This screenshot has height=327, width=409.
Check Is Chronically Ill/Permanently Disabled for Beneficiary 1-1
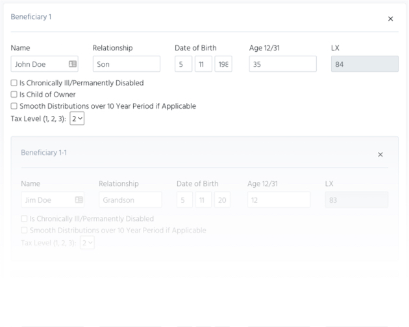[x=24, y=219]
